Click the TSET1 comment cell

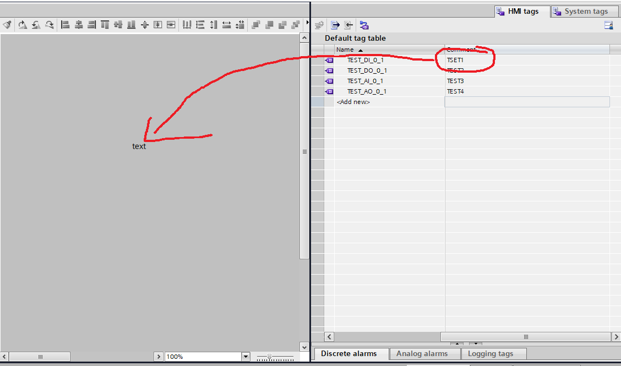tap(527, 60)
